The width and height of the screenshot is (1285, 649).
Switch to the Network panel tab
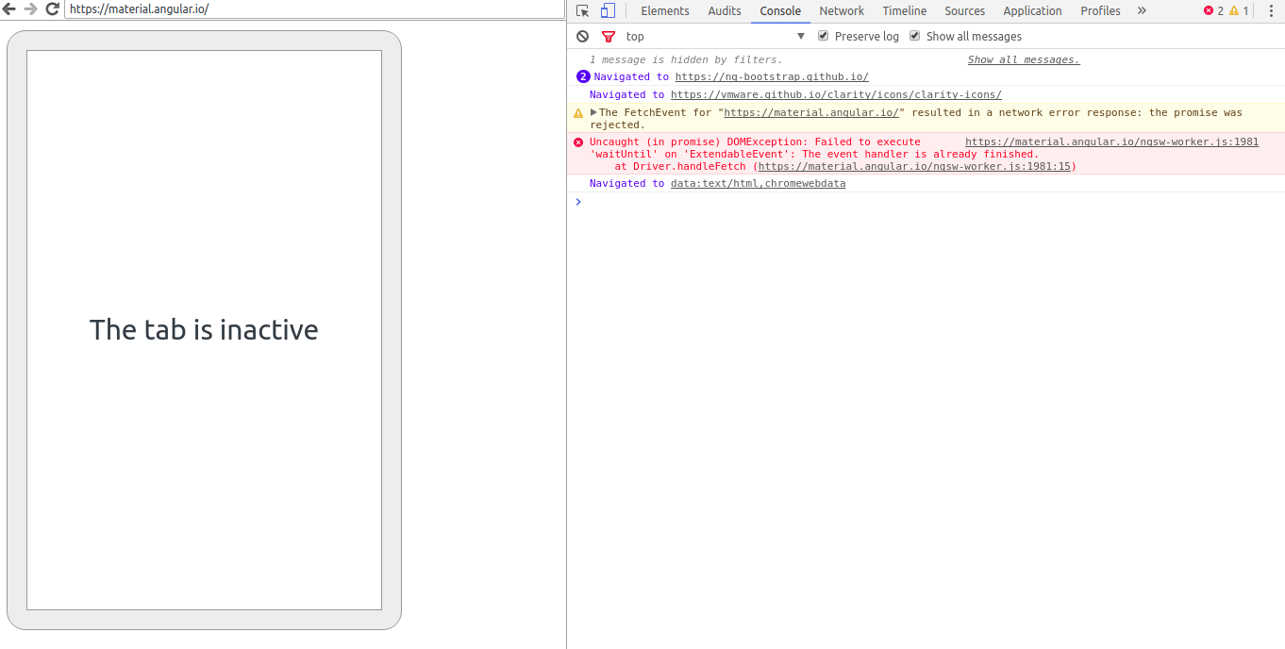coord(841,10)
